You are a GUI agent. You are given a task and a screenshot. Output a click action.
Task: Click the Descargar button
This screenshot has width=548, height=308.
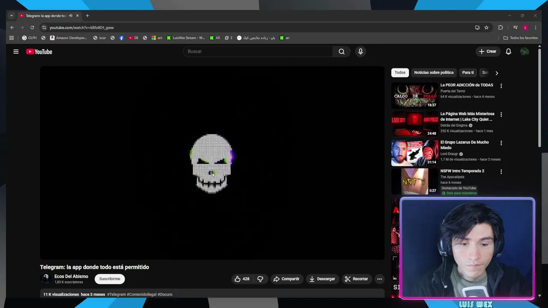(x=322, y=279)
